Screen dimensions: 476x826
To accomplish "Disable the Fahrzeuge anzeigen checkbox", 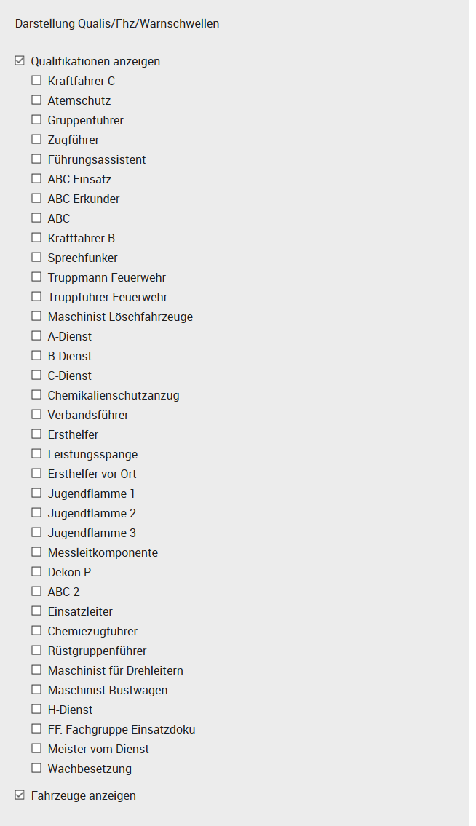I will click(20, 795).
